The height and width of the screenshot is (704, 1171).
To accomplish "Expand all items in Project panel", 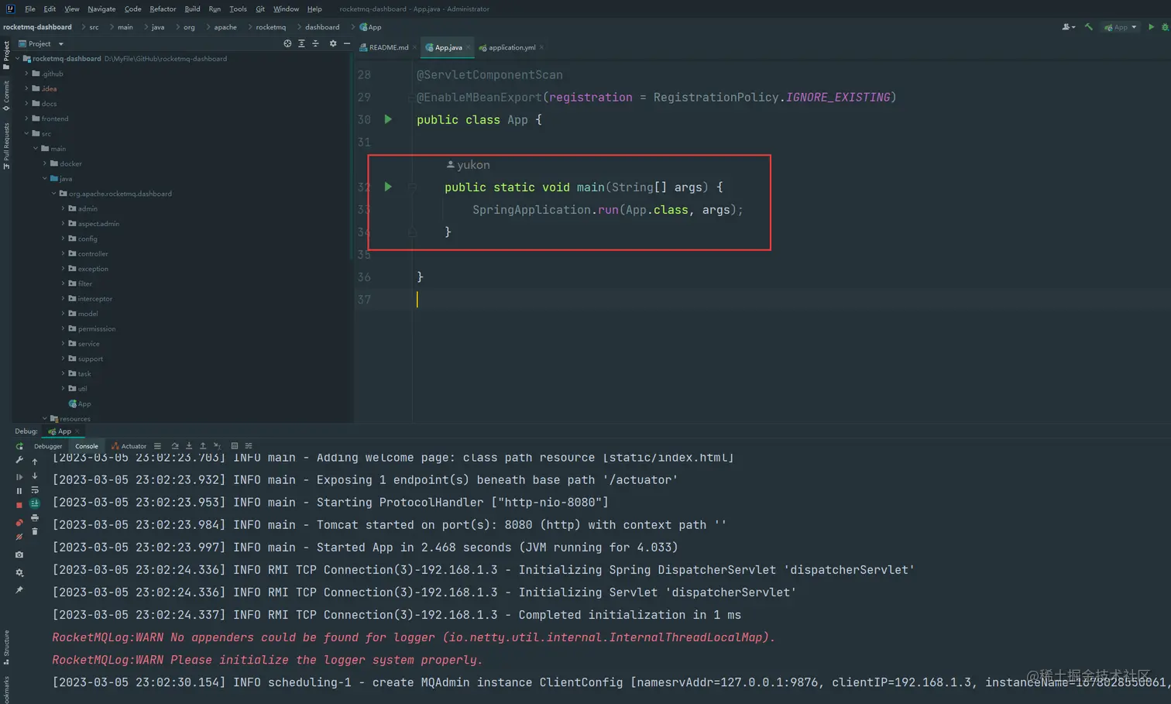I will pos(301,43).
